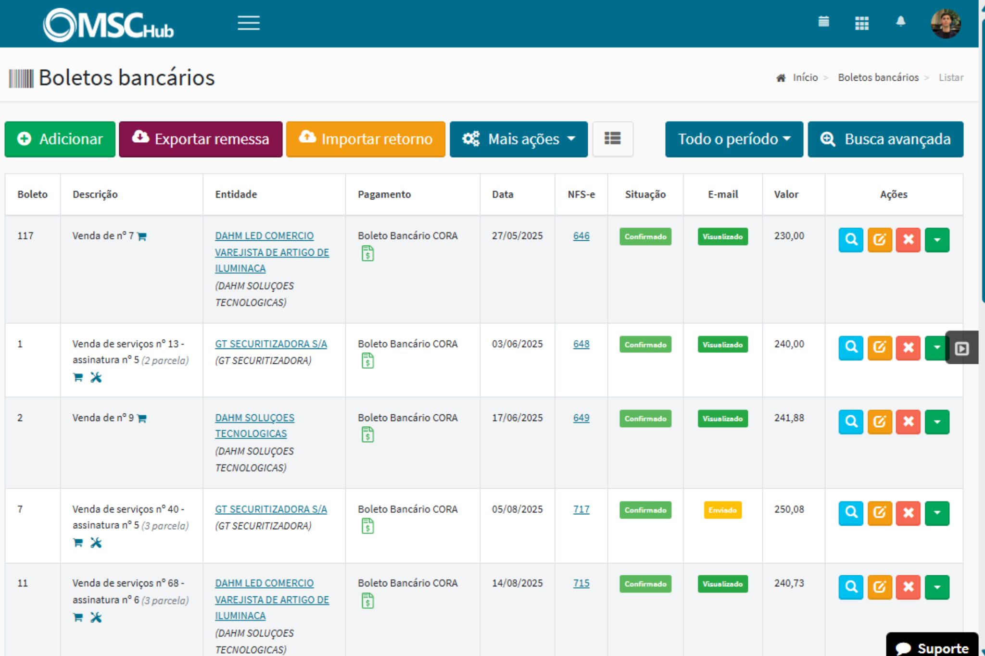The image size is (985, 656).
Task: Delete boleto 2 with red X icon
Action: tap(909, 422)
